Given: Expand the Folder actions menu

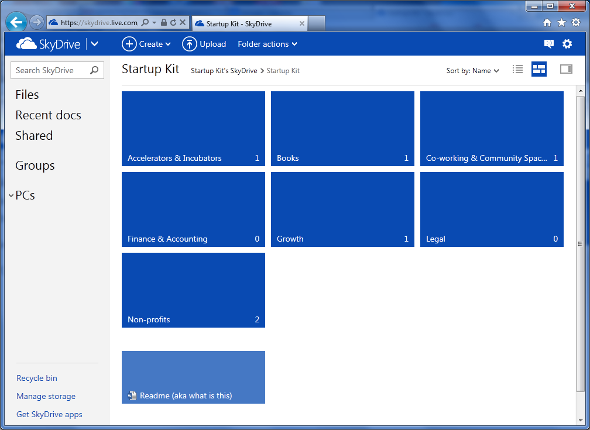Looking at the screenshot, I should [267, 44].
